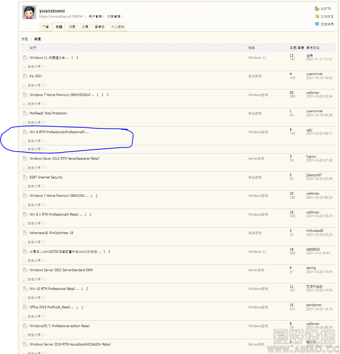The width and height of the screenshot is (340, 354).
Task: Go to page 3 of Windows 7 Home Premium OEM:NONSLP
Action: pyautogui.click(x=107, y=95)
